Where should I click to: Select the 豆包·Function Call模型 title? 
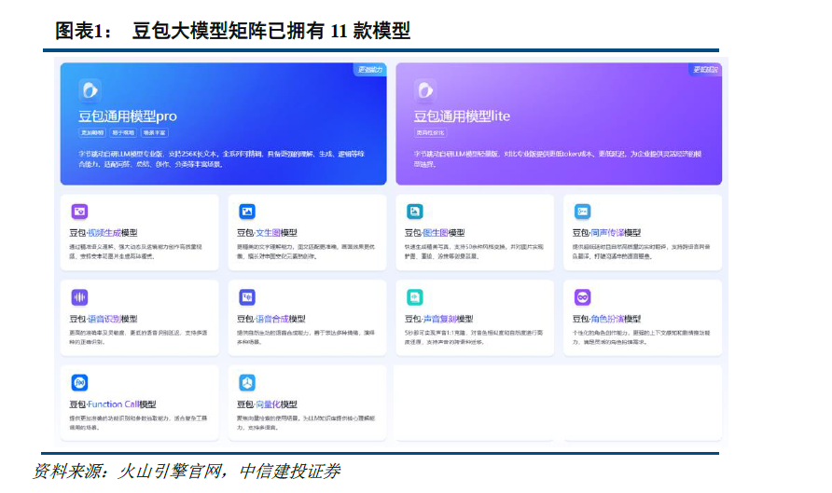pos(113,404)
